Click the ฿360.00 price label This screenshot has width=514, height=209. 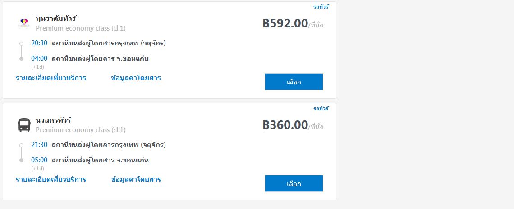click(x=285, y=125)
